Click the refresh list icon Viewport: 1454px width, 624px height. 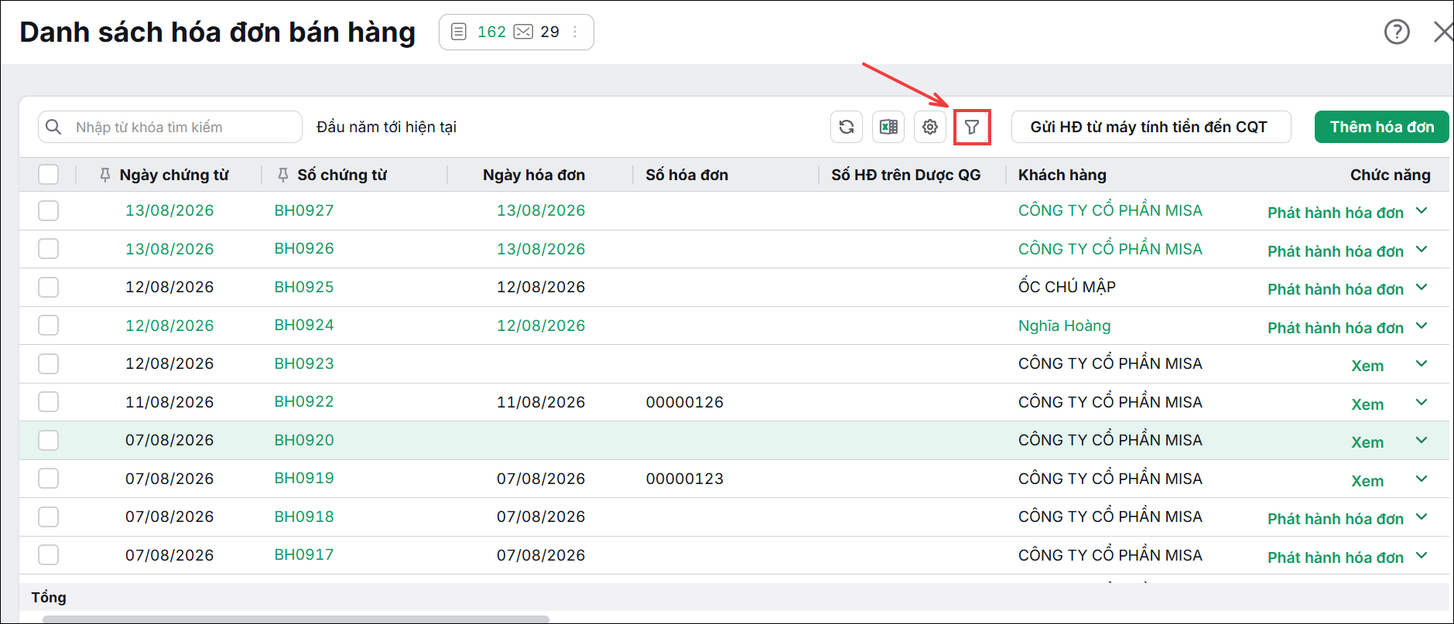[847, 127]
